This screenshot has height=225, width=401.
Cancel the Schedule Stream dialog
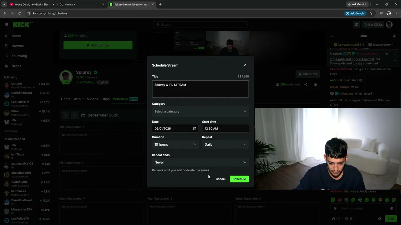point(221,179)
